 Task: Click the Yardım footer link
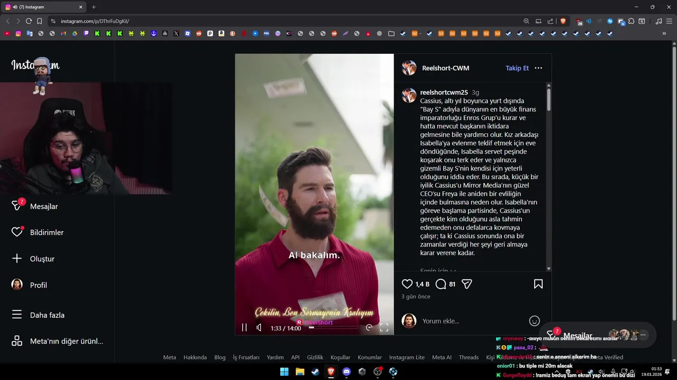pyautogui.click(x=275, y=357)
